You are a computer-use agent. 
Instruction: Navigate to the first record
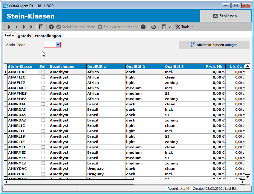(x=9, y=27)
